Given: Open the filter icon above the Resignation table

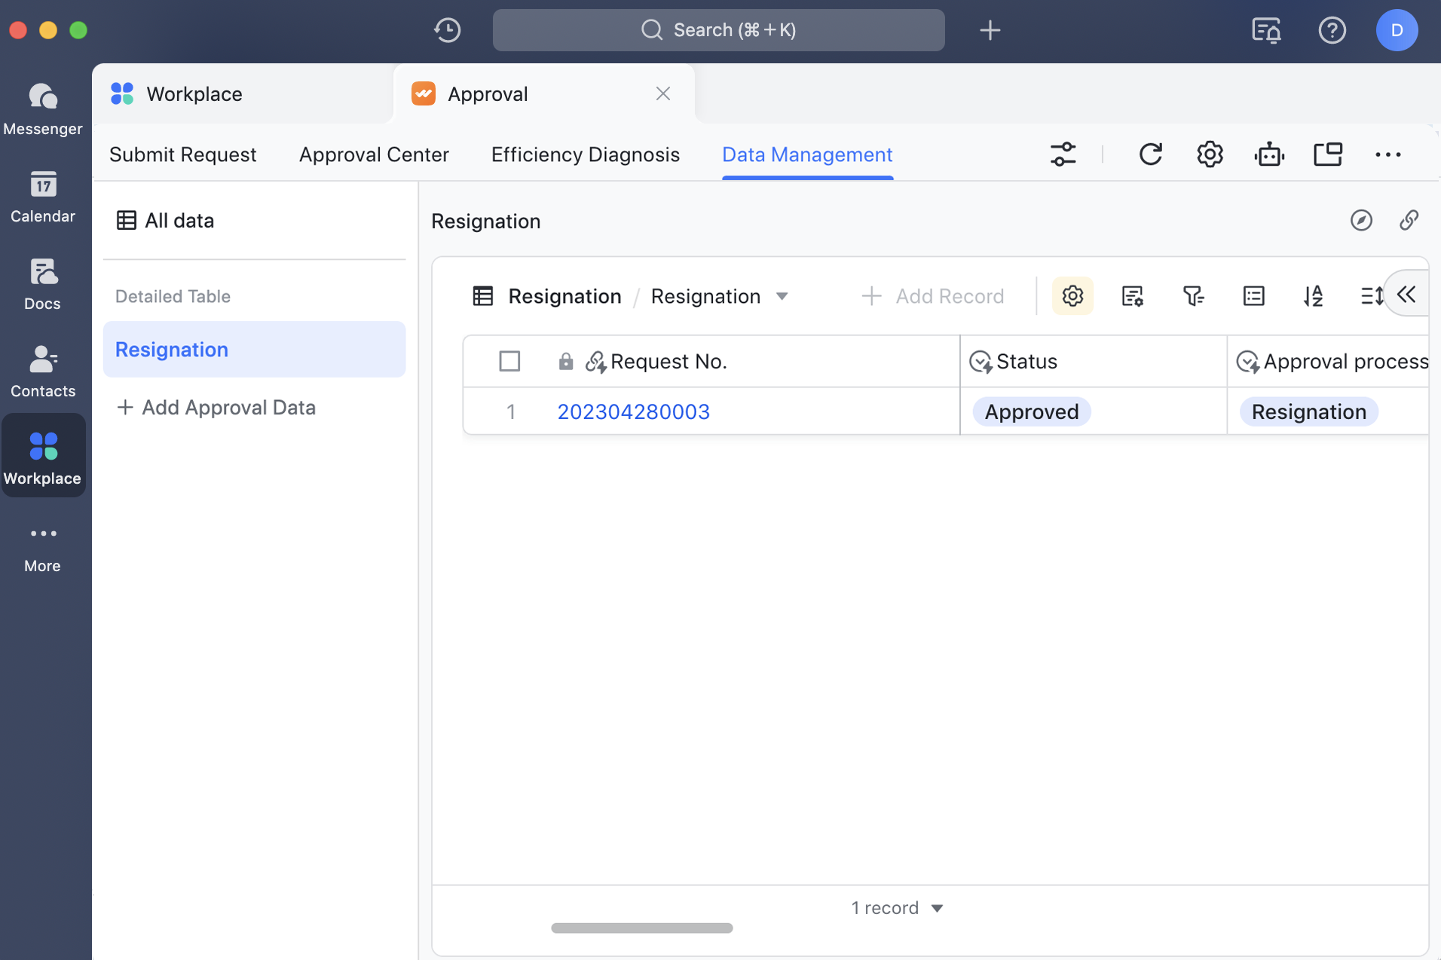Looking at the screenshot, I should pos(1194,295).
